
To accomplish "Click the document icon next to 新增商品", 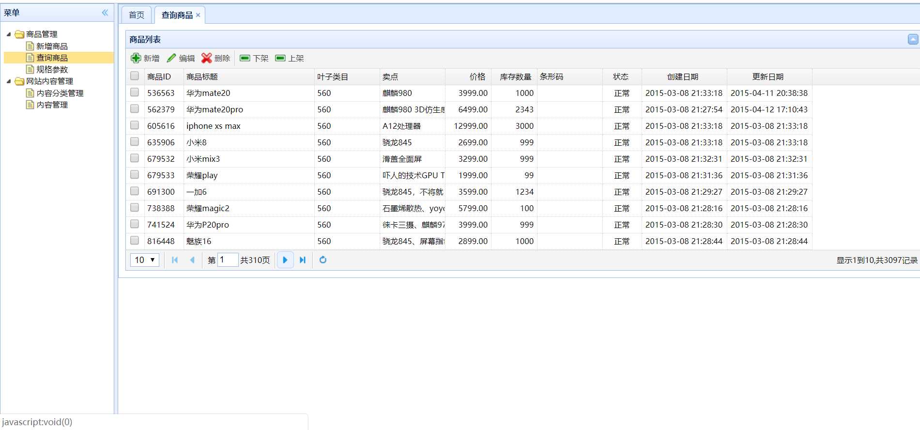I will pos(30,46).
